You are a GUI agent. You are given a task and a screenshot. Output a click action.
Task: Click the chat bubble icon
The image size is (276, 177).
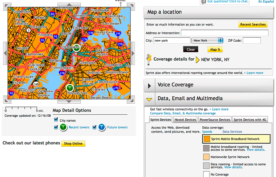tap(204, 2)
